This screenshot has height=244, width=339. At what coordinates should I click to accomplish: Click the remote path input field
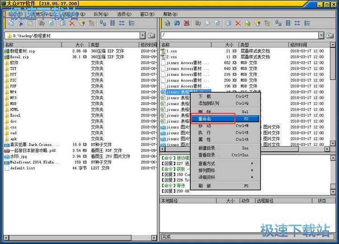coord(240,35)
